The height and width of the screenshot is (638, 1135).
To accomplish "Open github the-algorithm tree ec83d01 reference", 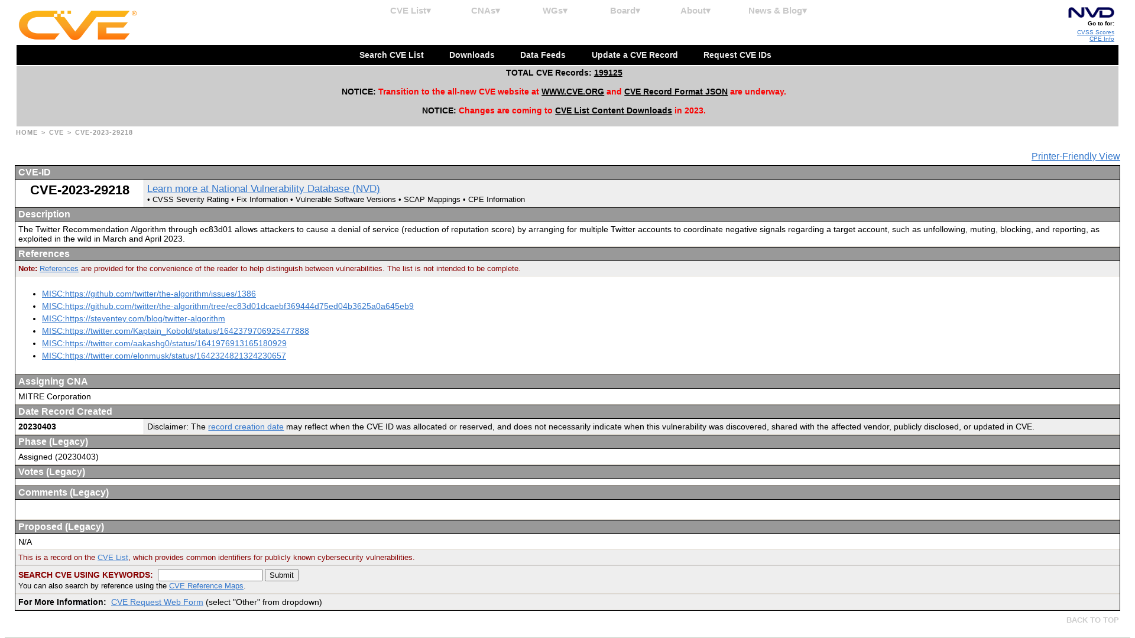I will (x=228, y=306).
